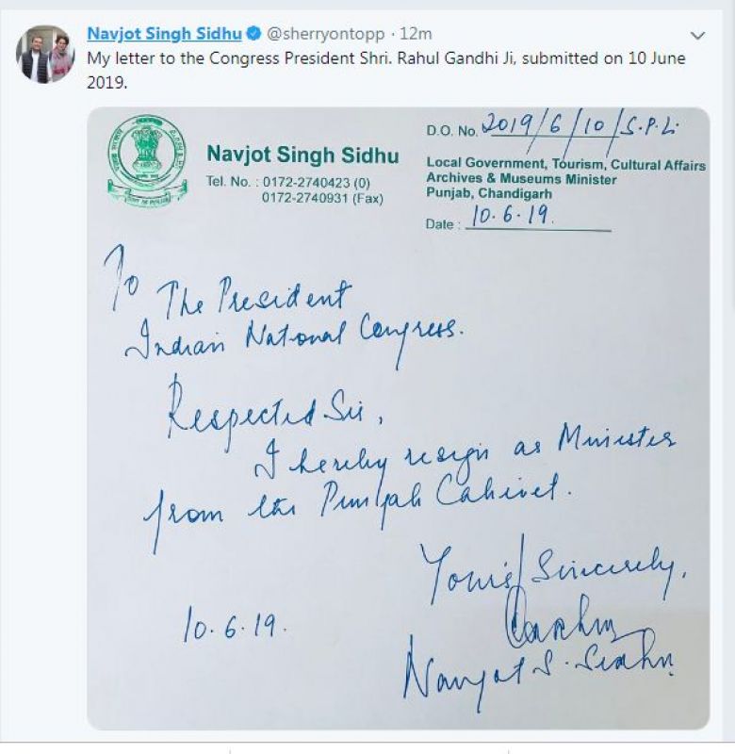Viewport: 735px width, 754px height.
Task: Click the green Navjot Singh Sidhu letterhead name
Action: (x=302, y=156)
